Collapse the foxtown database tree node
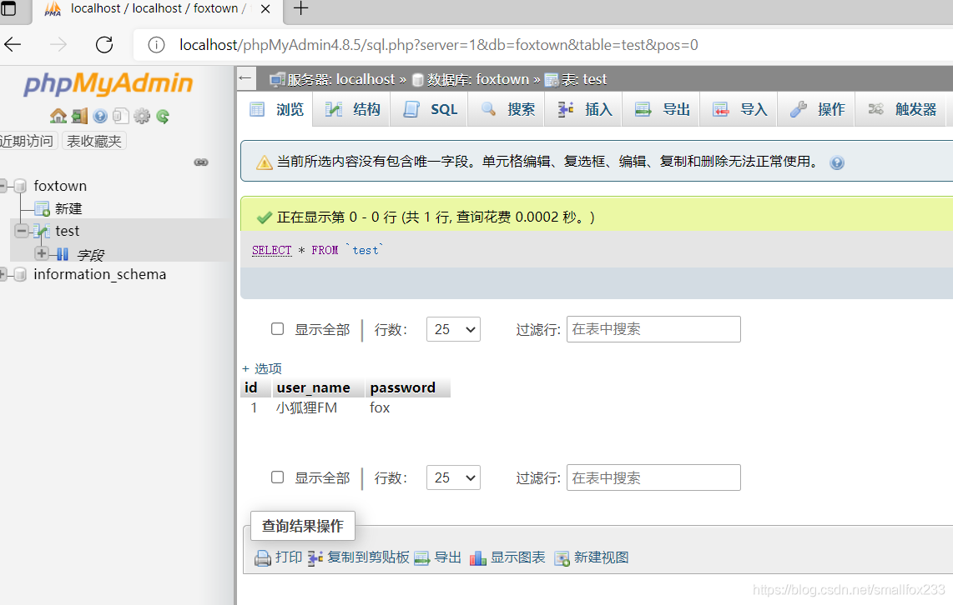 (x=3, y=186)
